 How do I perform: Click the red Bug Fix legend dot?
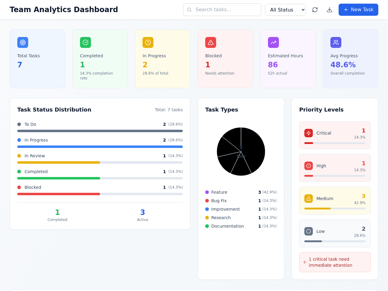(x=207, y=201)
